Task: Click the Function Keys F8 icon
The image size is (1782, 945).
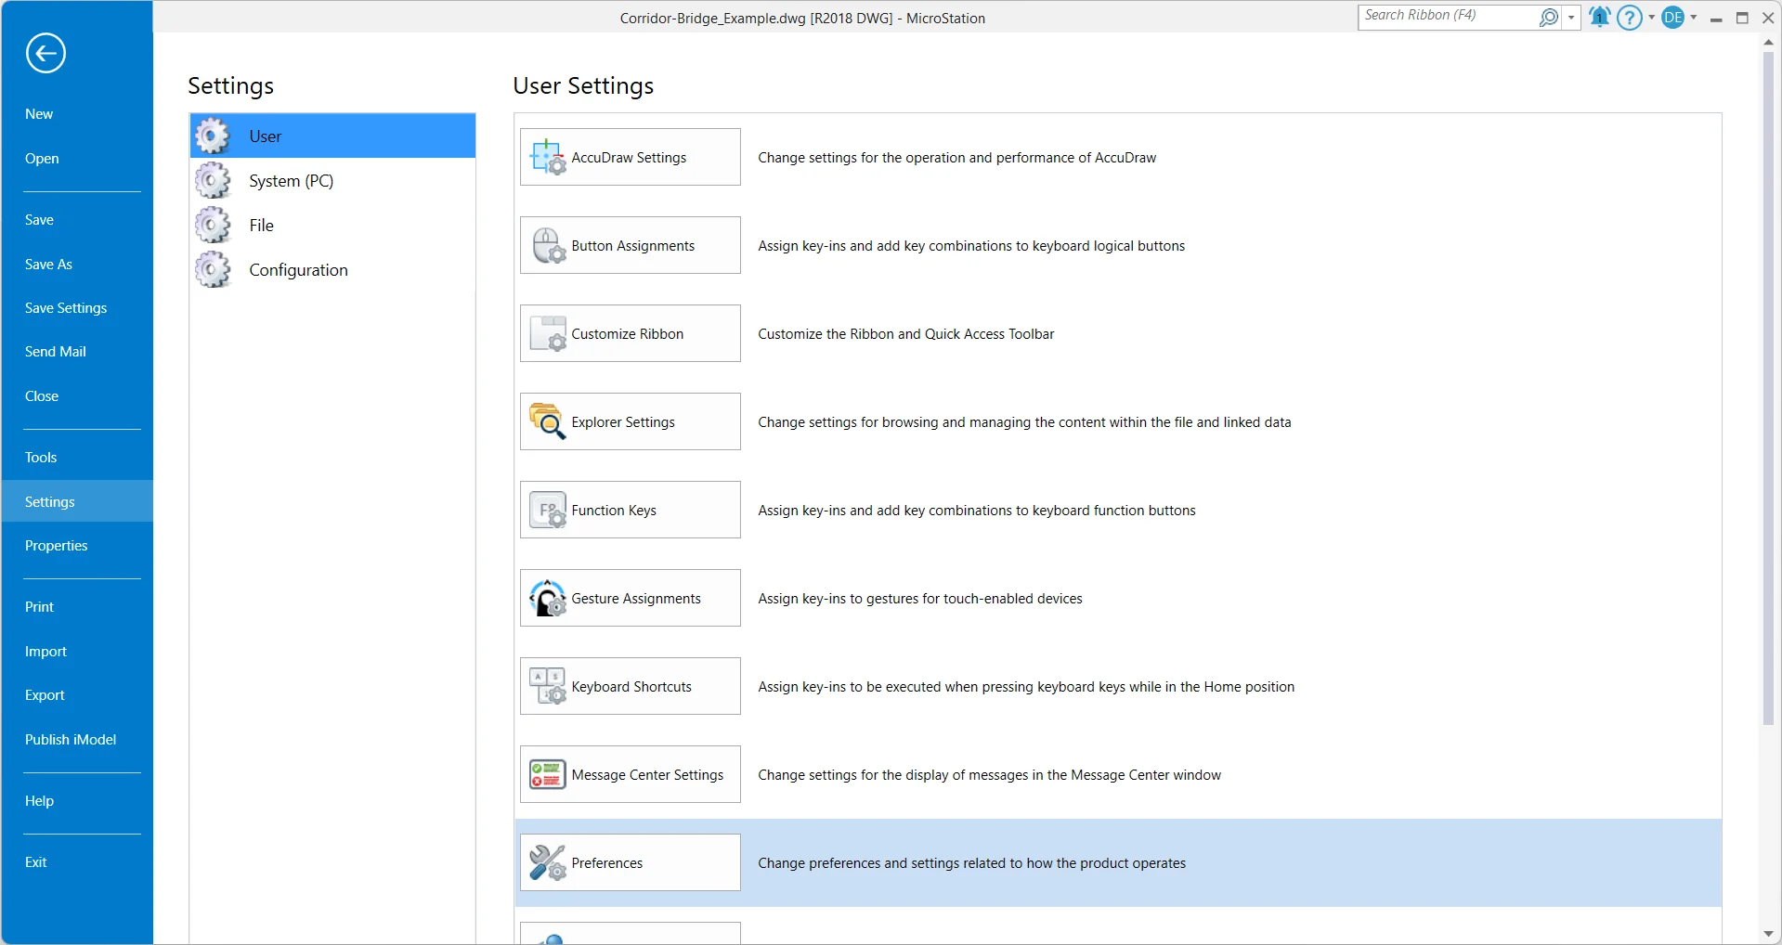Action: point(548,511)
